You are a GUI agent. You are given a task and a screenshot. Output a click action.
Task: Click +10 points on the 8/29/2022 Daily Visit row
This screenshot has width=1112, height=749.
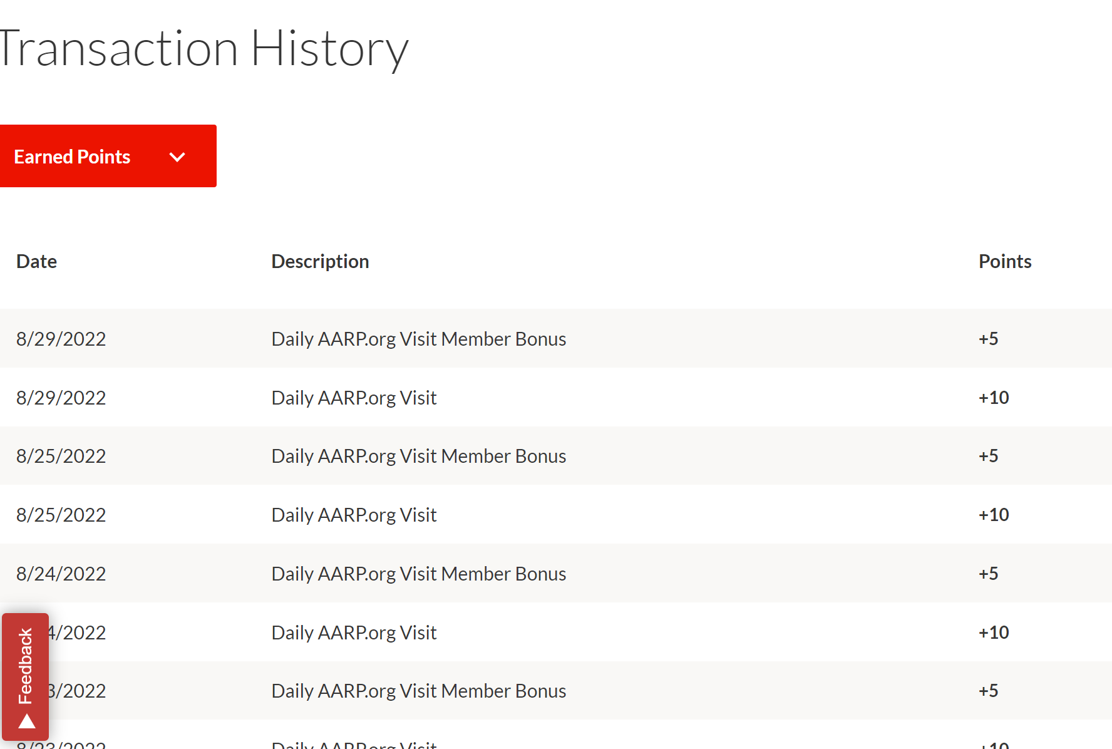coord(993,398)
